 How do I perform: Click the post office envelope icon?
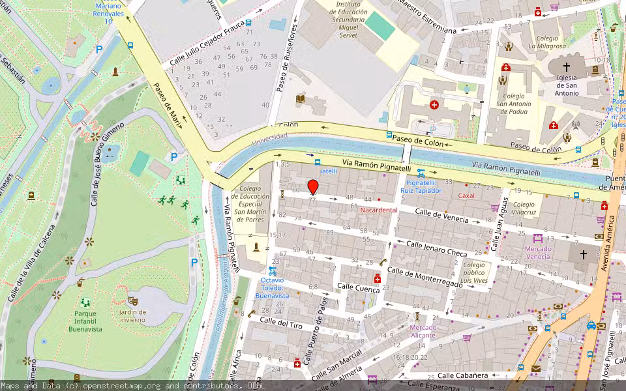(535, 369)
